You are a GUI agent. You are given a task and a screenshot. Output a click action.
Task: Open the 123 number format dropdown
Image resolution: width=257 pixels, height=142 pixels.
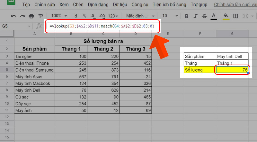click(113, 16)
